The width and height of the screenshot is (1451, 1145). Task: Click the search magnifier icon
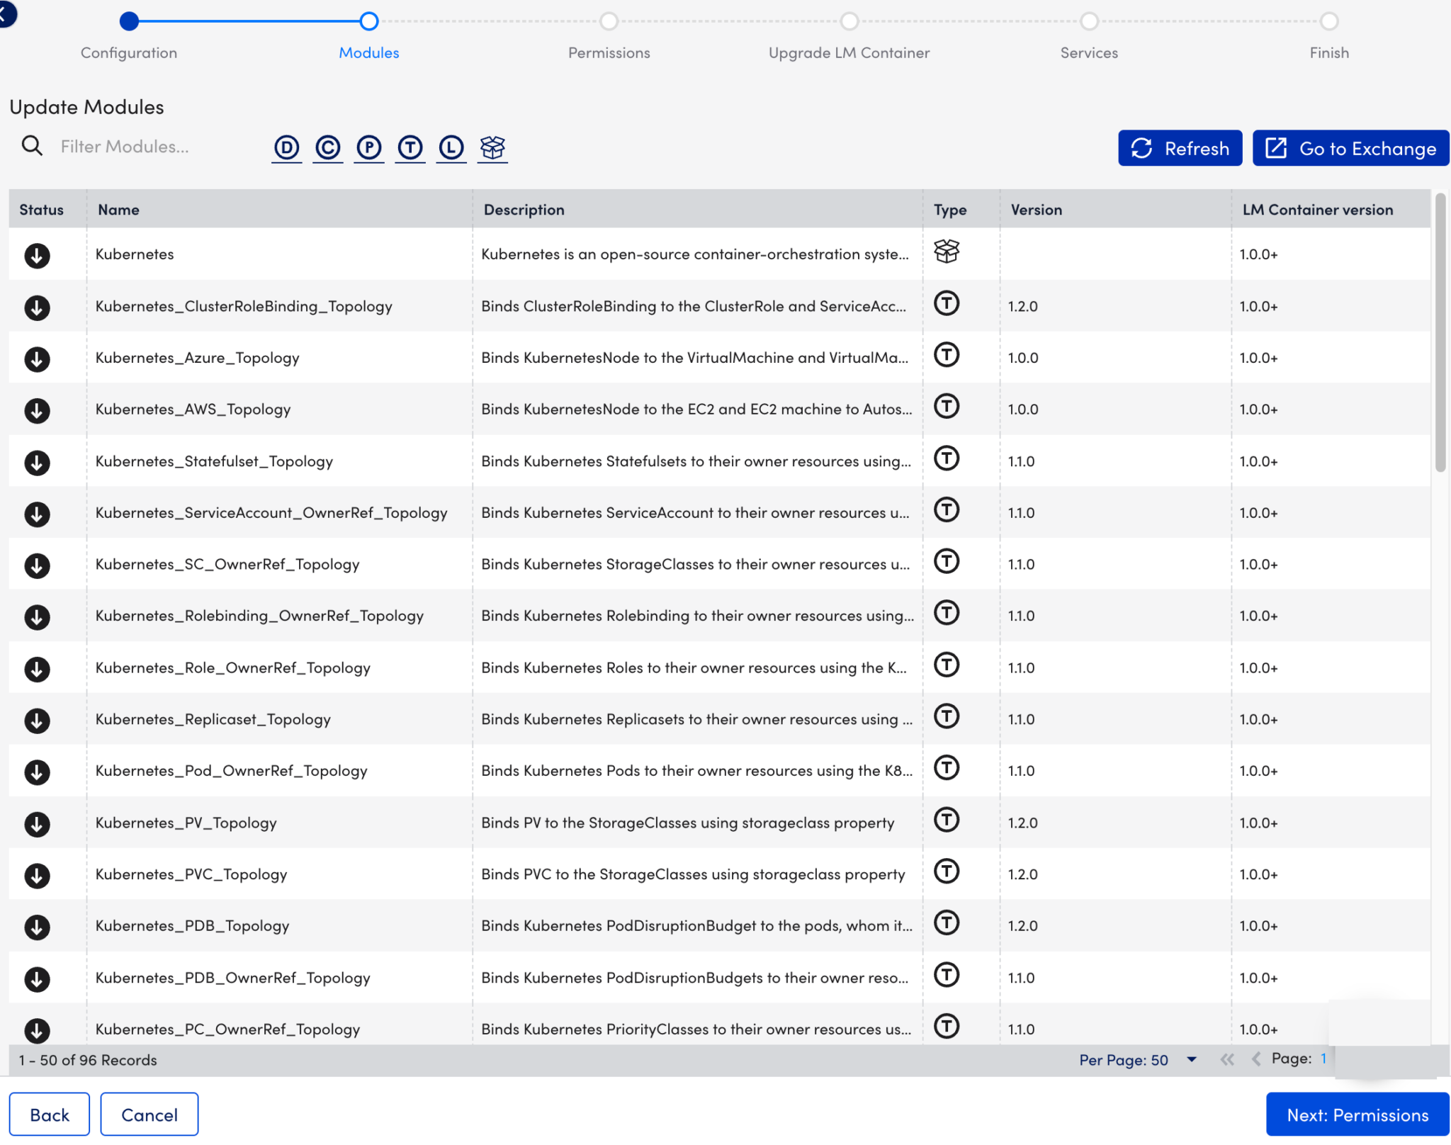click(x=32, y=145)
